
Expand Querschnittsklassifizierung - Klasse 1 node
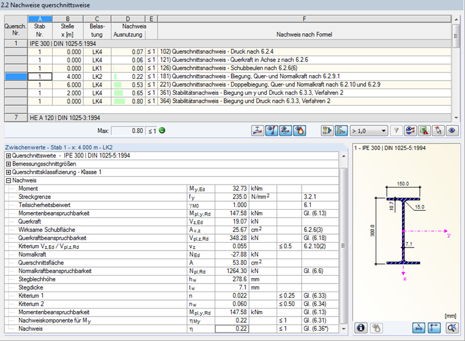point(8,172)
